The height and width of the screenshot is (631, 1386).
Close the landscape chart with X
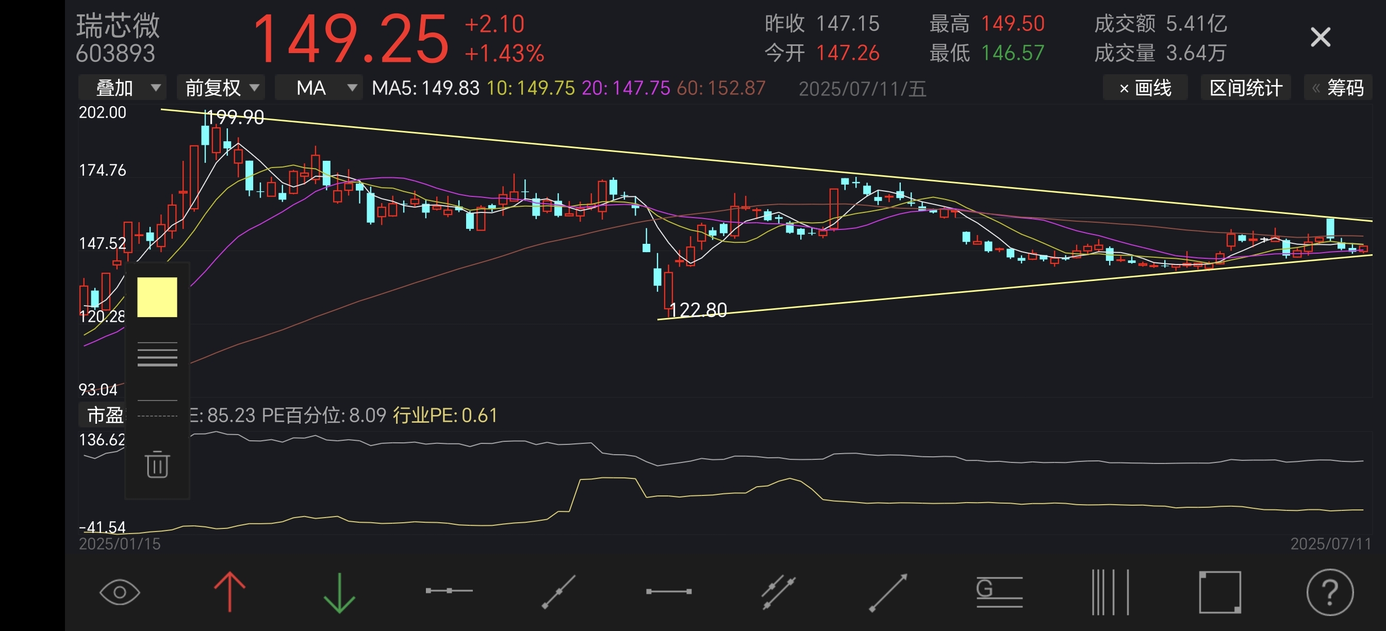(1321, 37)
